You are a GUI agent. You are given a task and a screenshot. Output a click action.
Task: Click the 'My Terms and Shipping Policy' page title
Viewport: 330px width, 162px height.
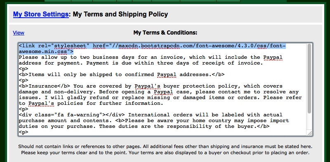120,14
